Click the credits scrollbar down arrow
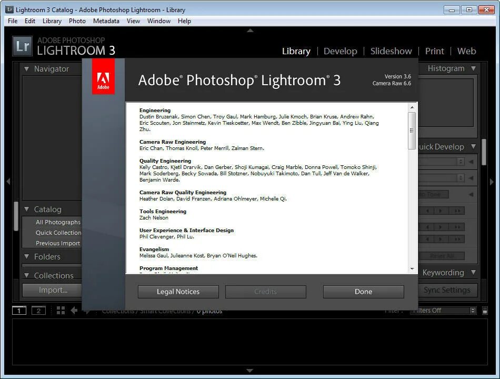The image size is (500, 379). pos(412,269)
